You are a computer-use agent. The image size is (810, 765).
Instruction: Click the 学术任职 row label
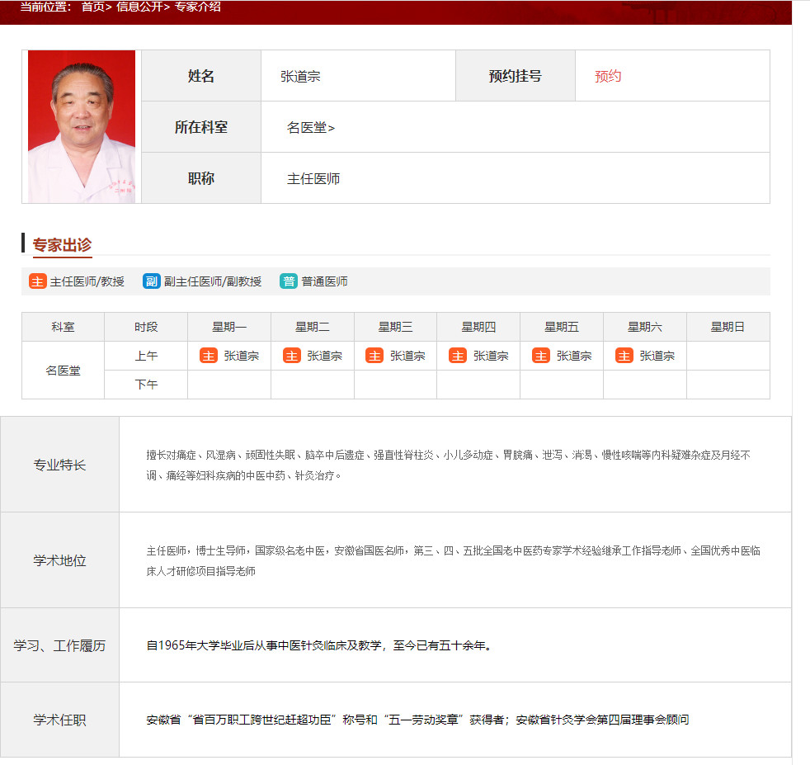click(60, 720)
